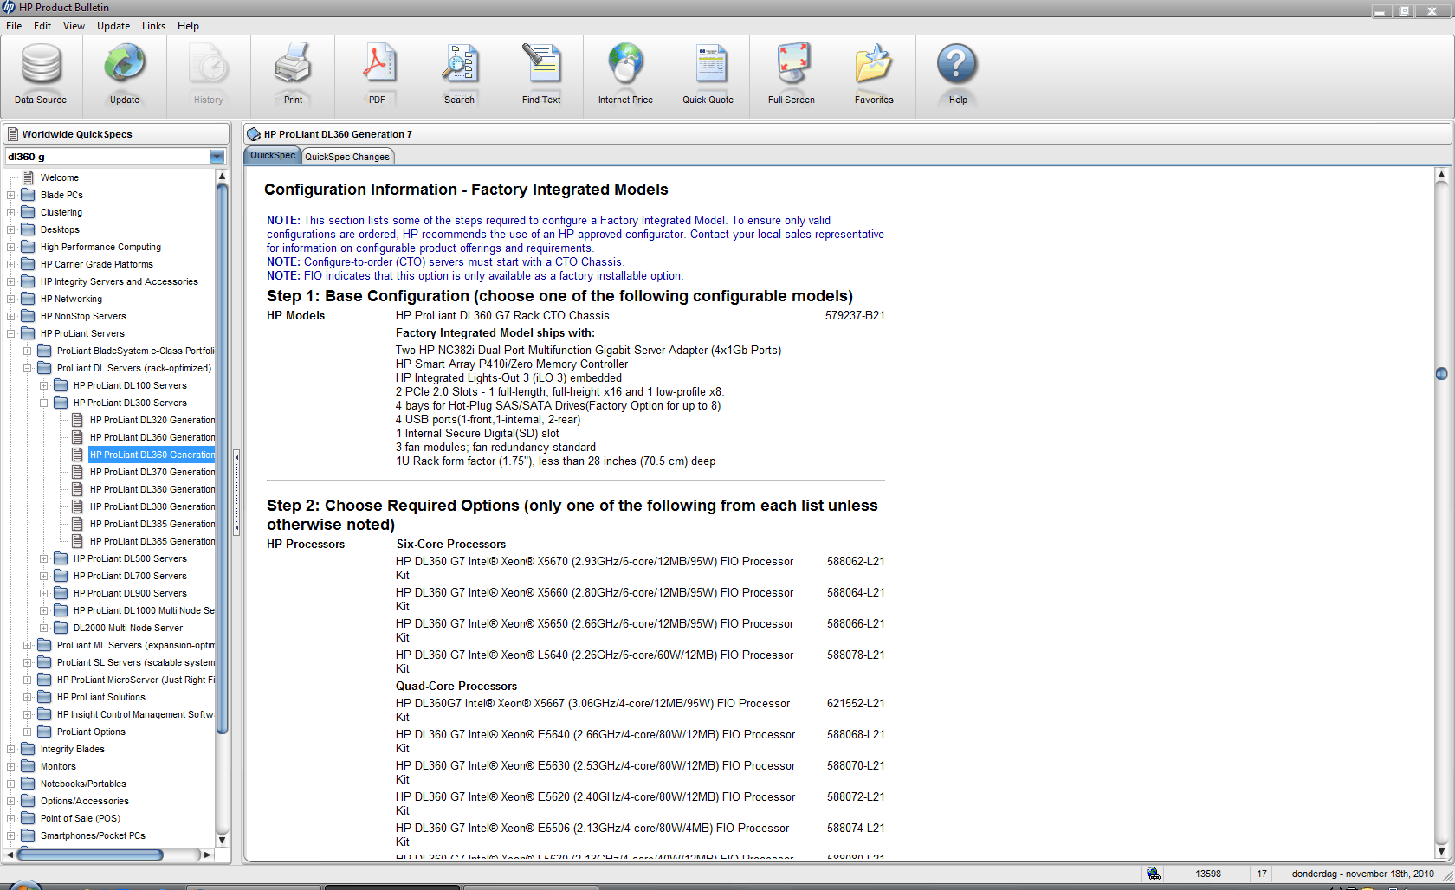The image size is (1455, 890).
Task: Open the Data Source toolbar icon
Action: [x=41, y=66]
